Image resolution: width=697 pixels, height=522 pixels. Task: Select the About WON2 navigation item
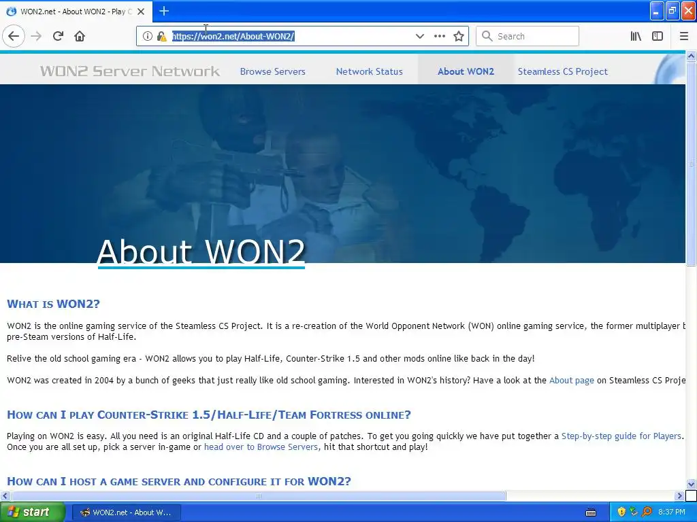click(466, 71)
